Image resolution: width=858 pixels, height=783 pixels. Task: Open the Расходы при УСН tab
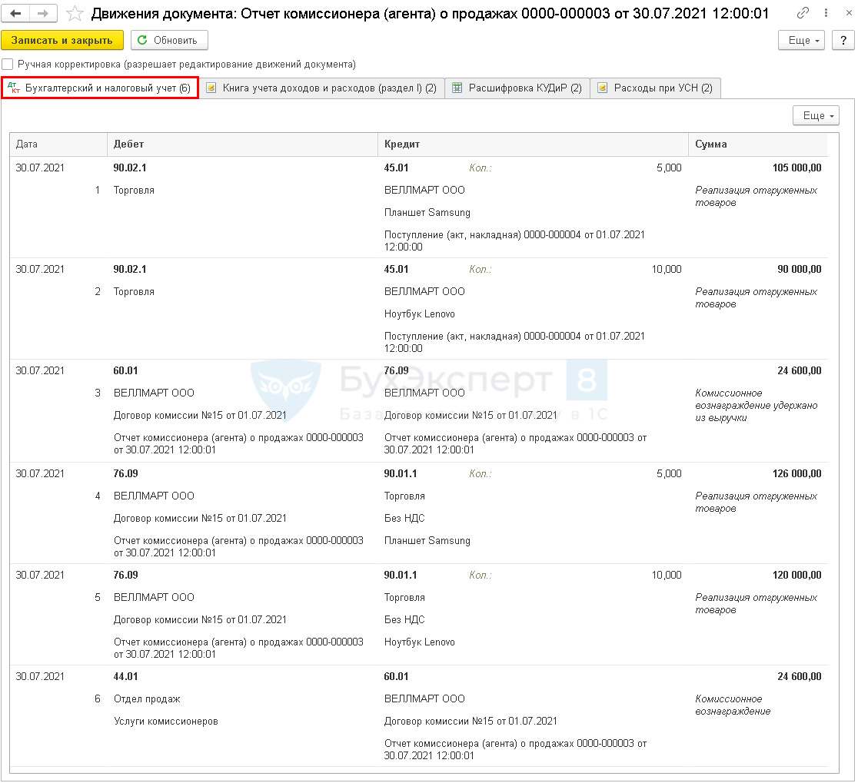click(655, 88)
